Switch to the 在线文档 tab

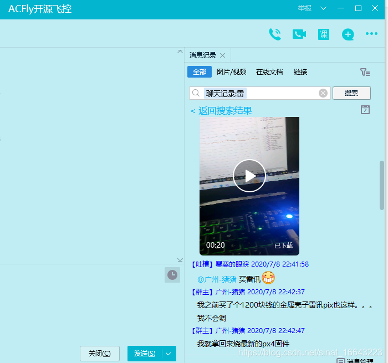point(269,71)
